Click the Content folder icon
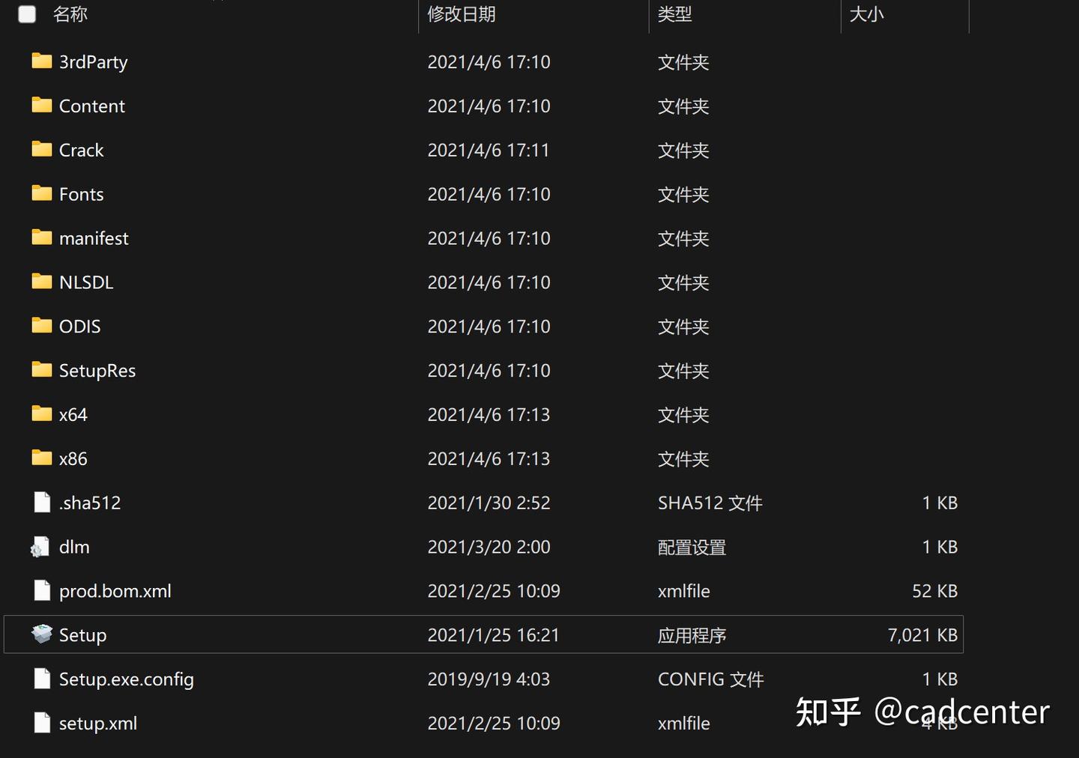The image size is (1079, 758). point(42,105)
